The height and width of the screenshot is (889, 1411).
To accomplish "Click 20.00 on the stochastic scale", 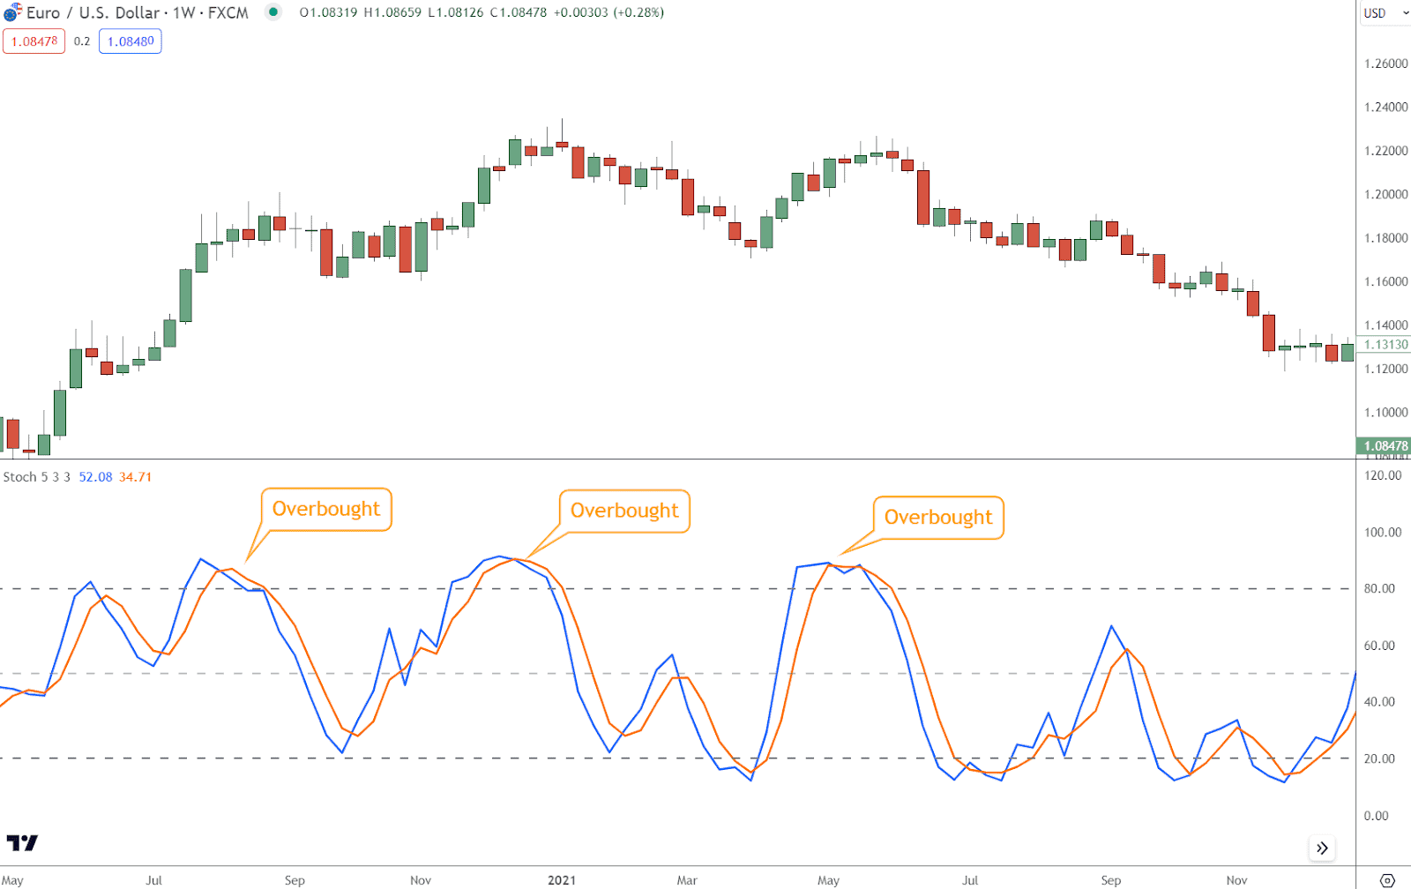I will 1379,758.
